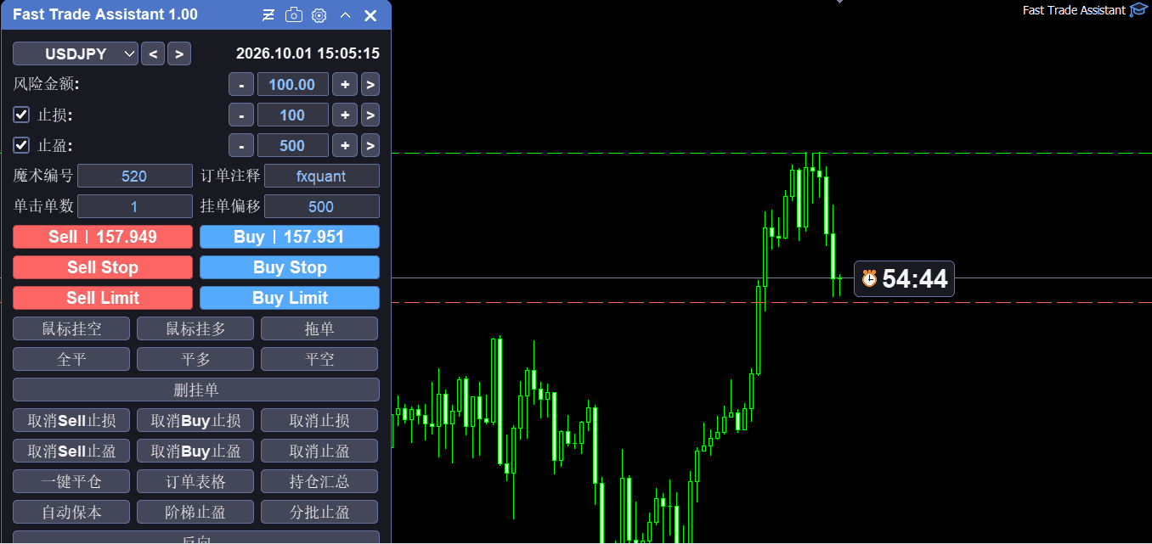The image size is (1152, 544).
Task: Switch to the previous symbol with the < button
Action: [x=153, y=54]
